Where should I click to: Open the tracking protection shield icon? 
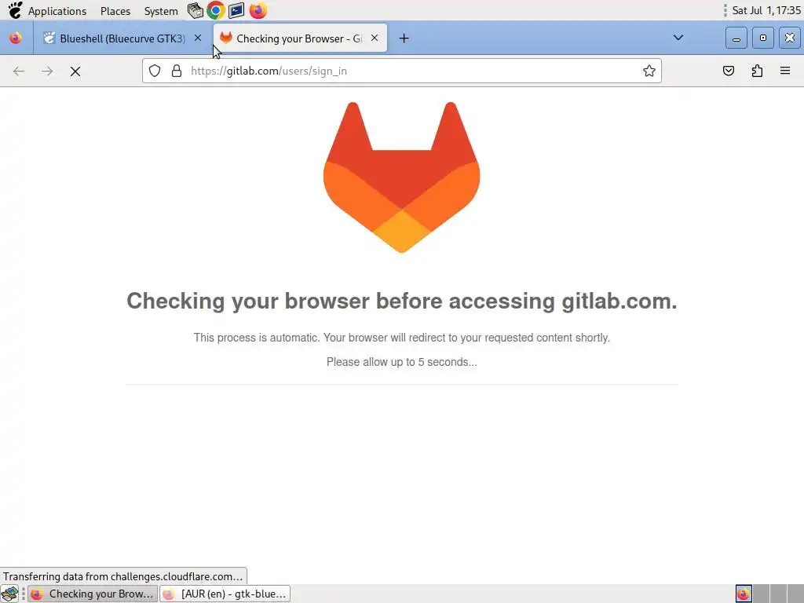155,71
